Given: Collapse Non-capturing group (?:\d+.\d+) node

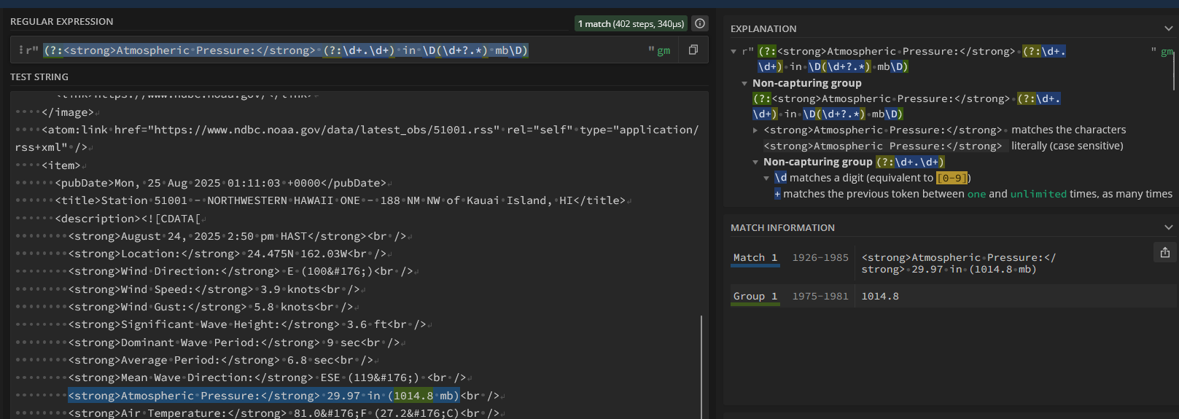Looking at the screenshot, I should [755, 162].
